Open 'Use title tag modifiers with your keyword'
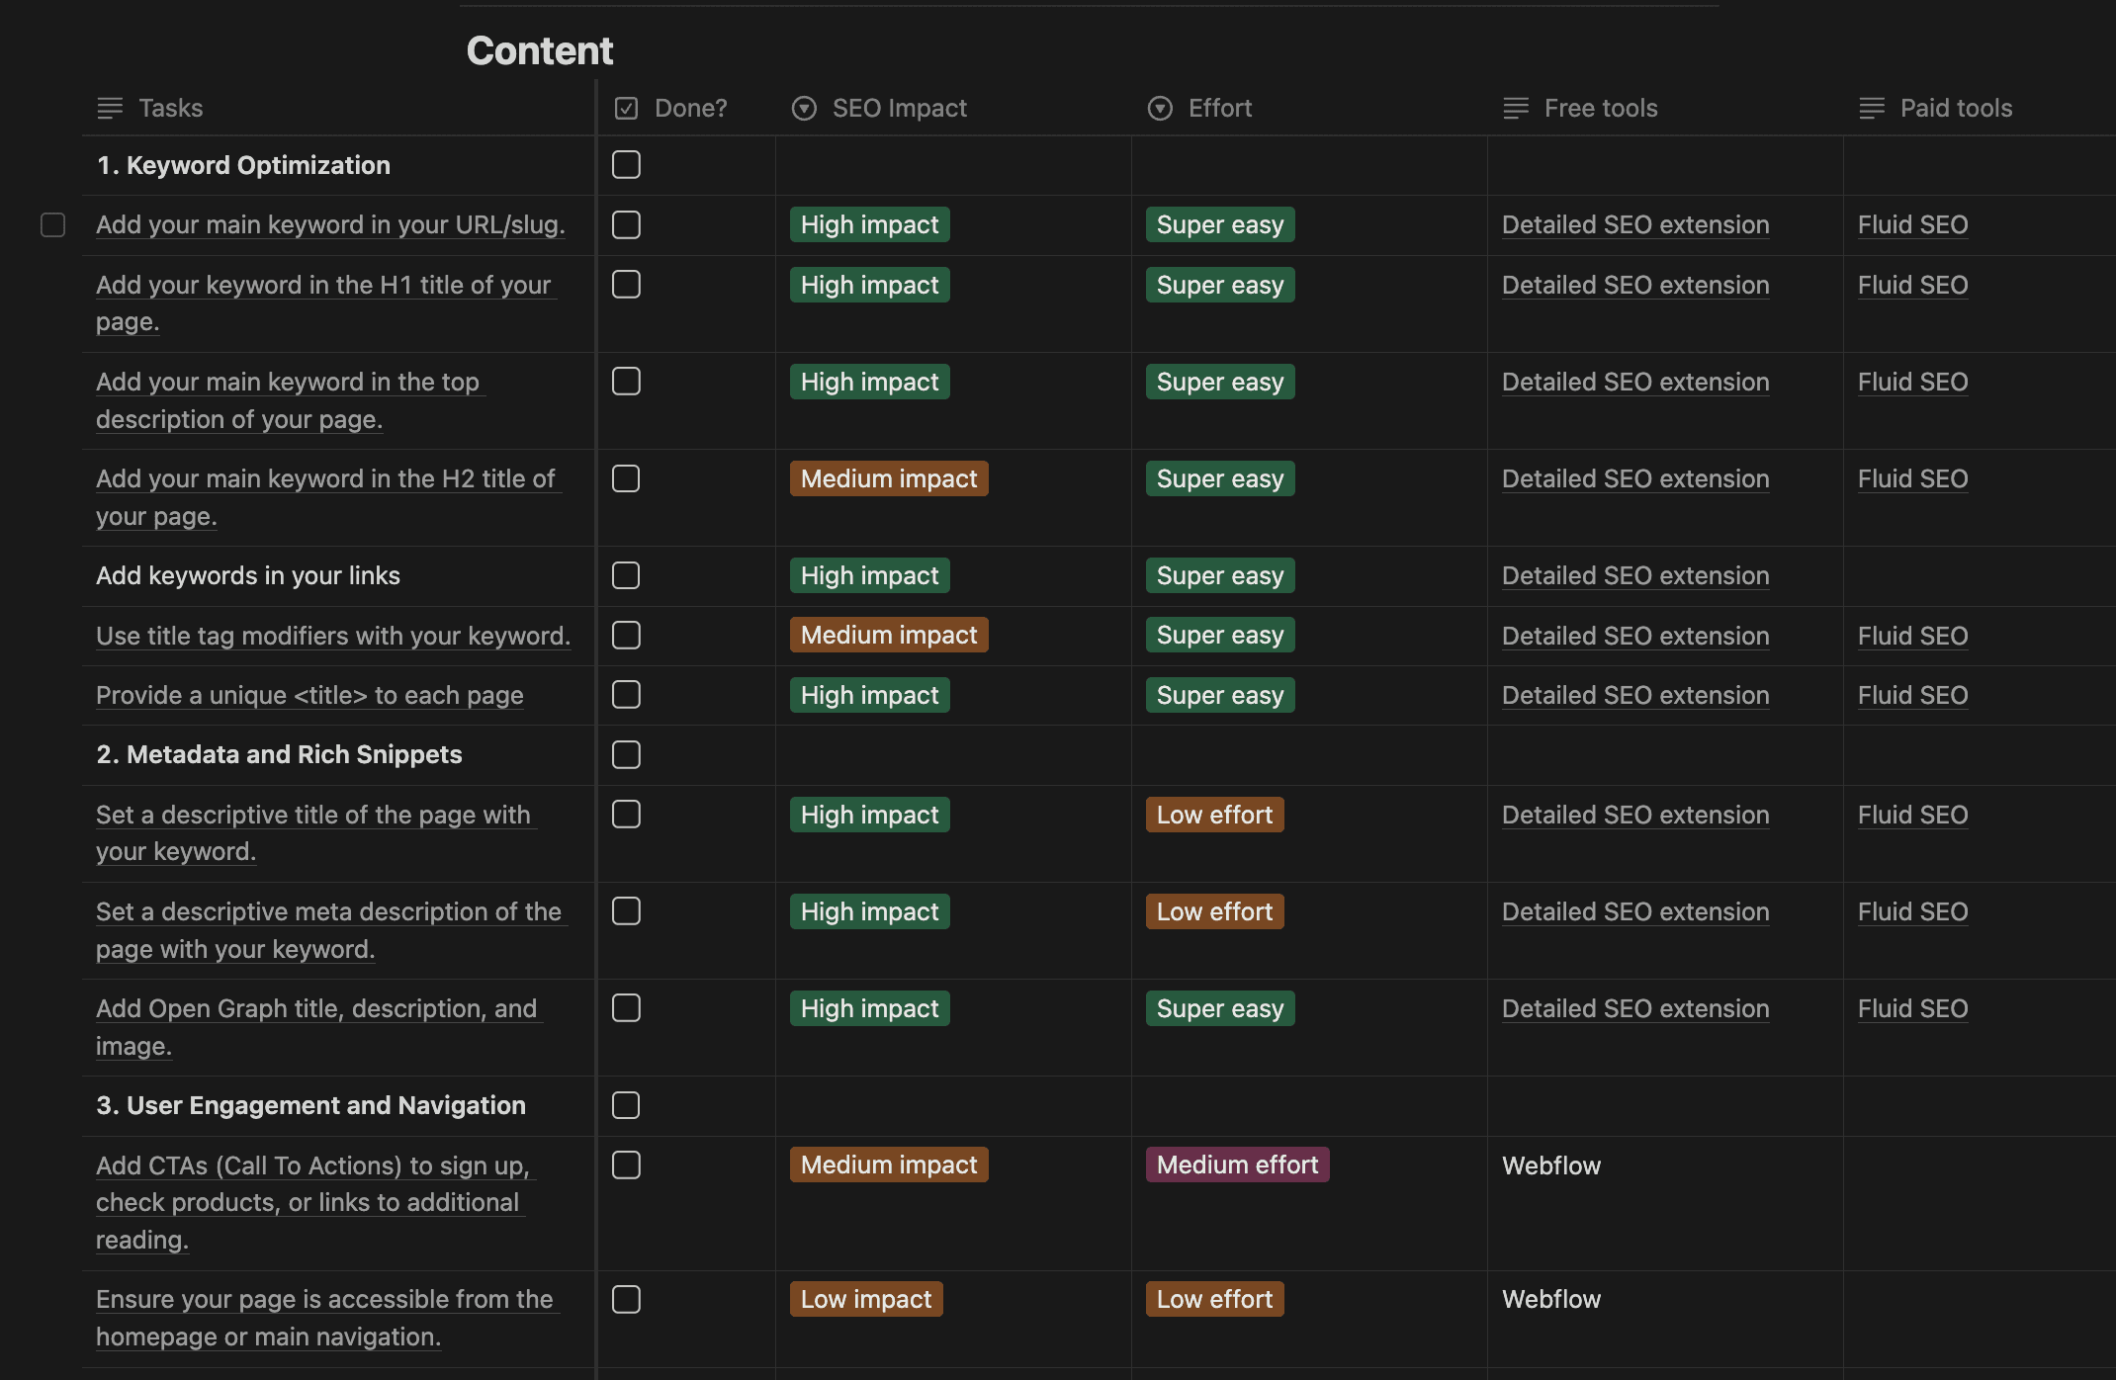The height and width of the screenshot is (1380, 2116). click(332, 636)
